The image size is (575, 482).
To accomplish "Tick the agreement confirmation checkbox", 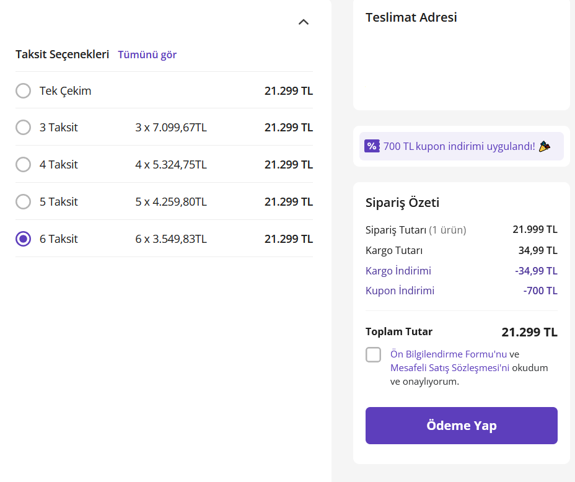I will (374, 354).
